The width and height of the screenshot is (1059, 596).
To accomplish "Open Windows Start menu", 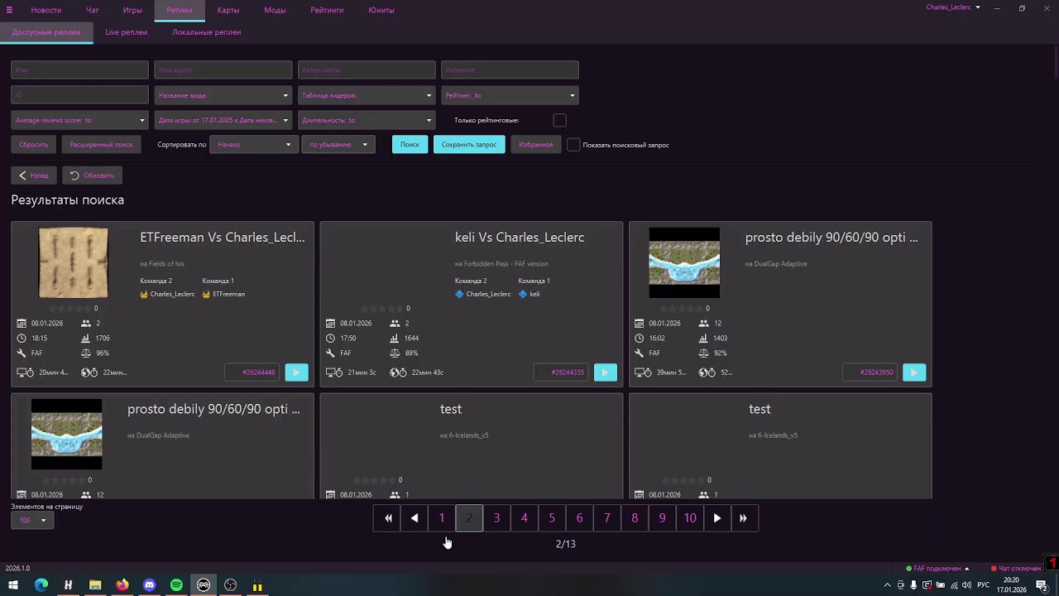I will (x=13, y=585).
